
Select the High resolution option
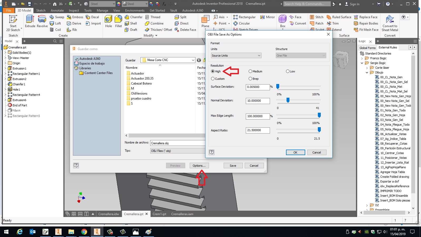[216, 71]
